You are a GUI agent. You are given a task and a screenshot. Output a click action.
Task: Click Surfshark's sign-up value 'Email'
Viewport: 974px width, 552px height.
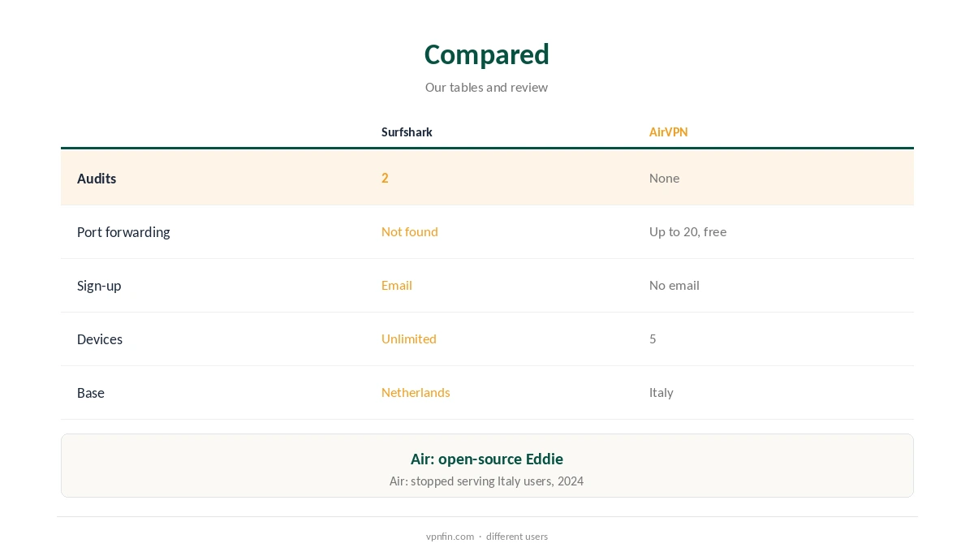397,285
